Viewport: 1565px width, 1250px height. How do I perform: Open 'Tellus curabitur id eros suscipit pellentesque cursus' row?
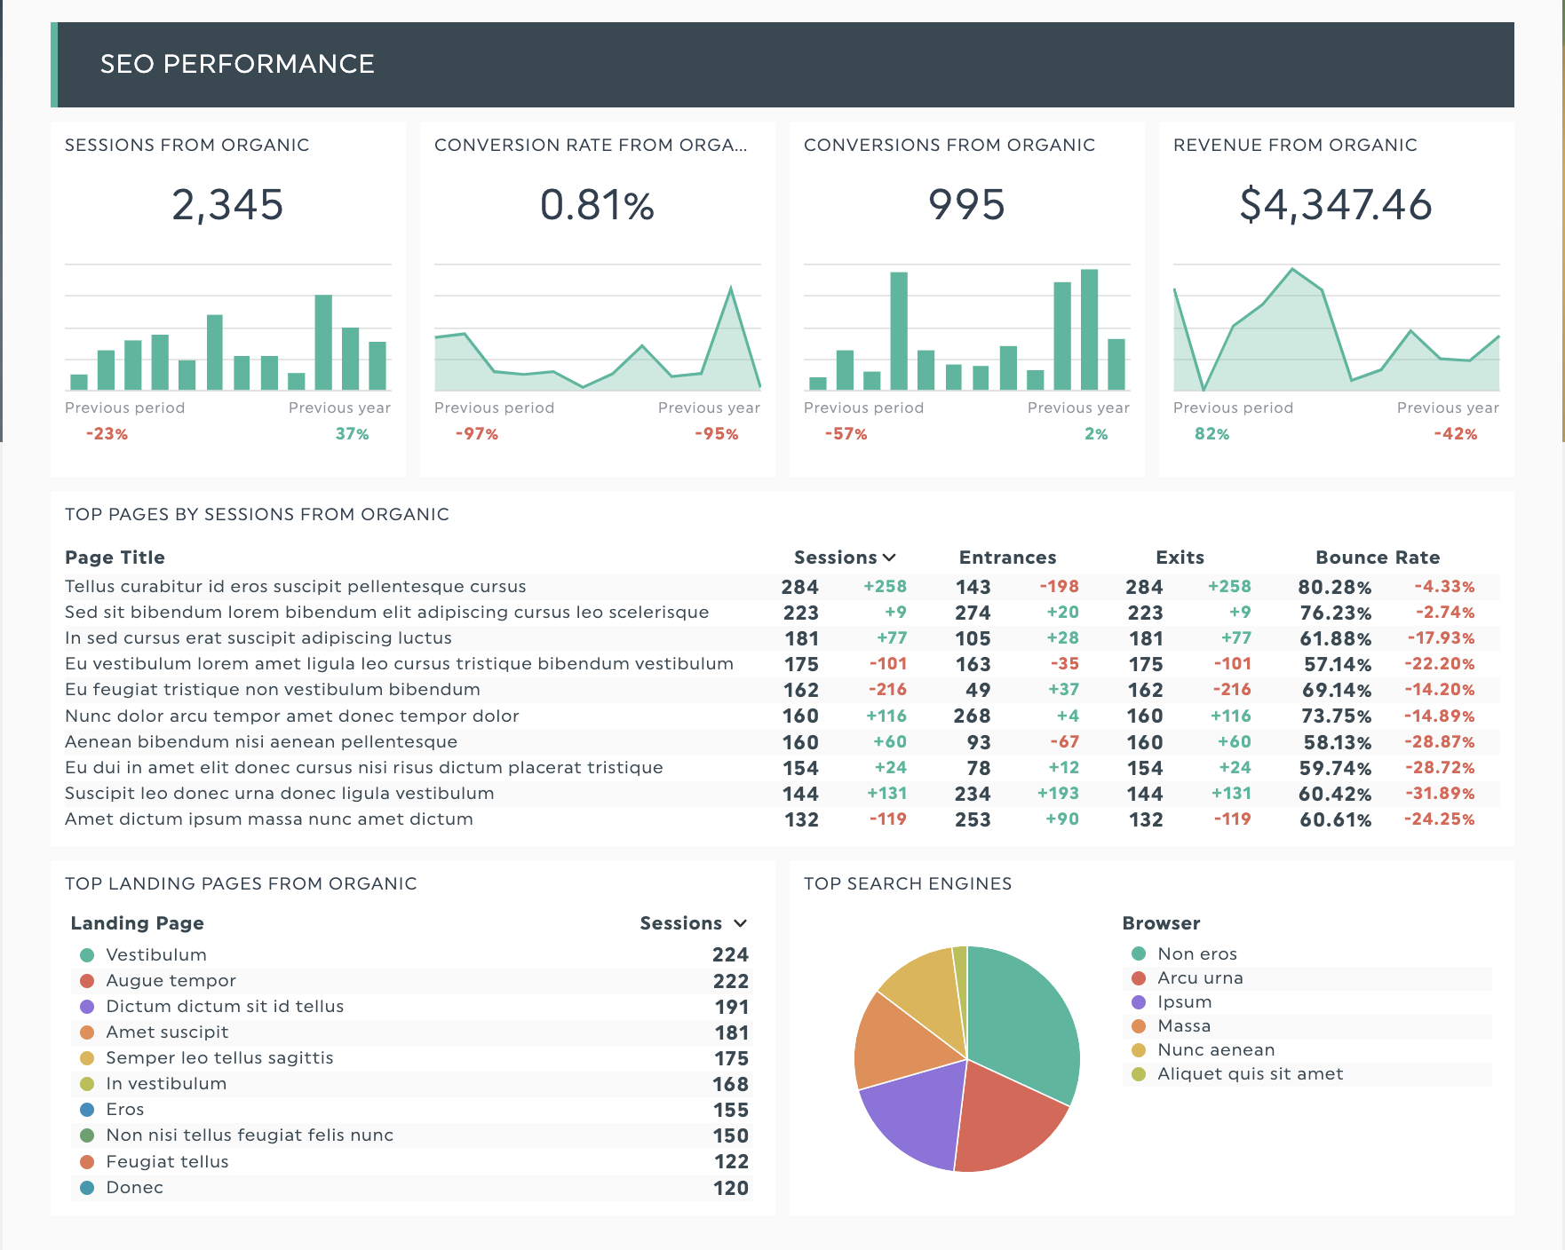(782, 587)
